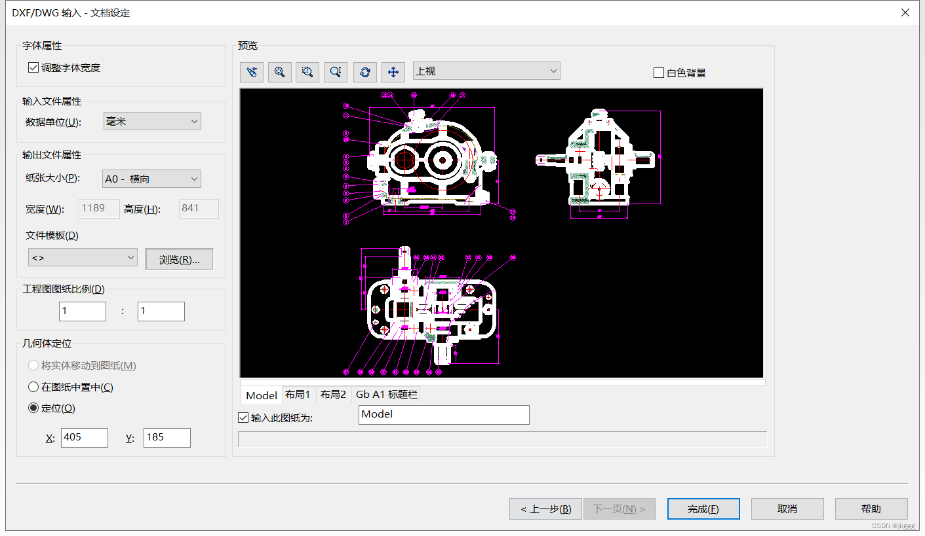The width and height of the screenshot is (925, 536).
Task: Switch to the 布局1 tab
Action: point(298,395)
